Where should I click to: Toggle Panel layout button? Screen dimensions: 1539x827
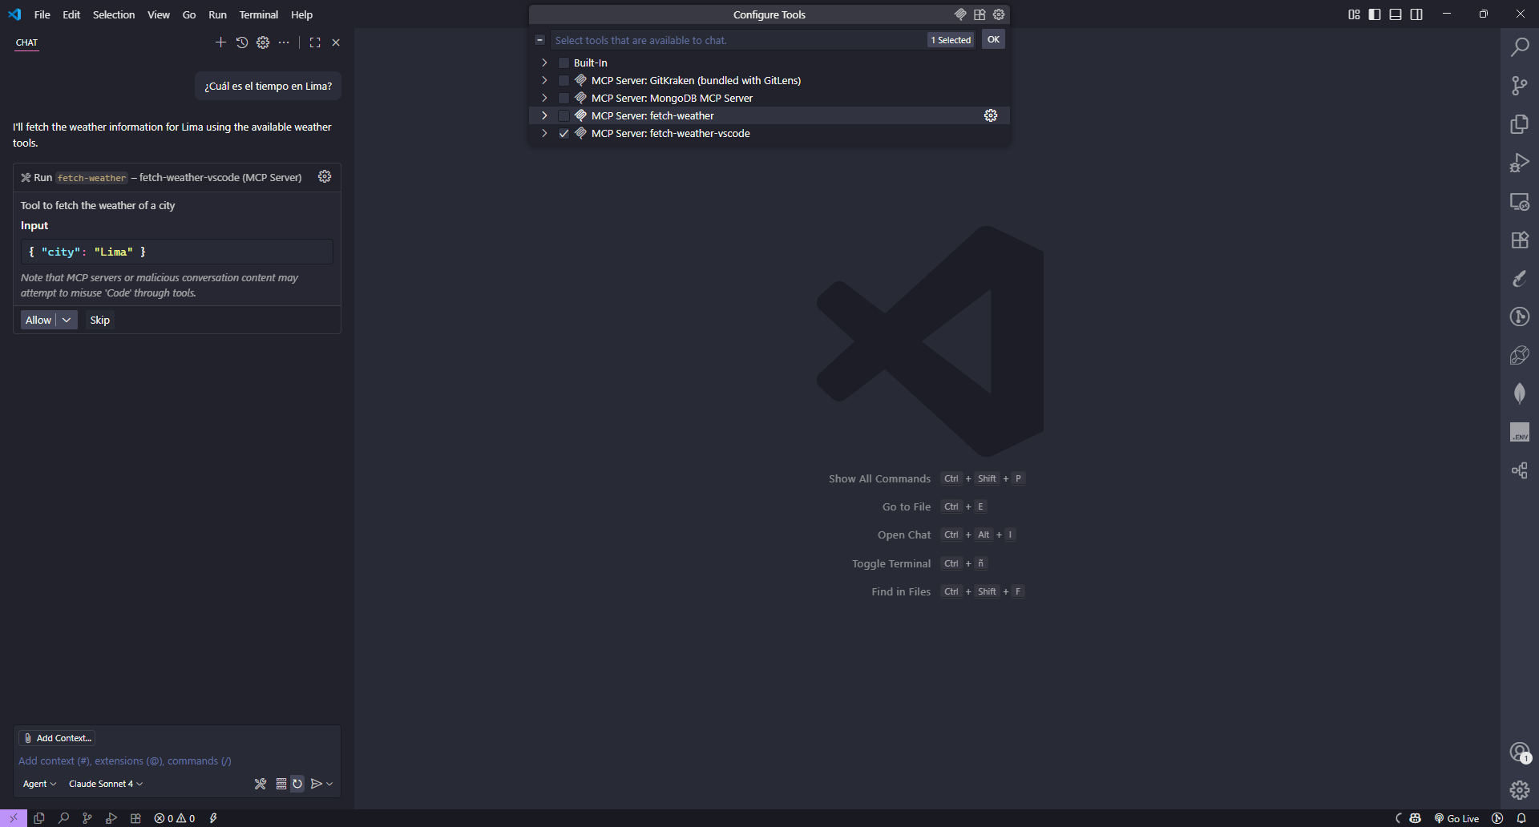[x=1396, y=14]
